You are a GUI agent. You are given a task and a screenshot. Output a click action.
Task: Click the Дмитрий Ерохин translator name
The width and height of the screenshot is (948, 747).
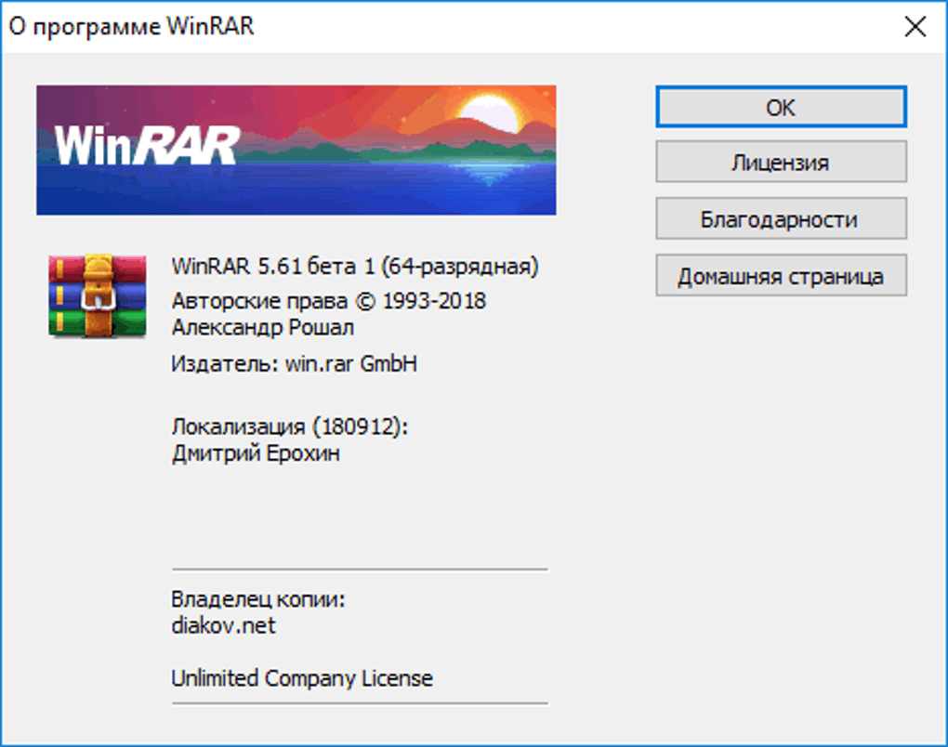256,453
